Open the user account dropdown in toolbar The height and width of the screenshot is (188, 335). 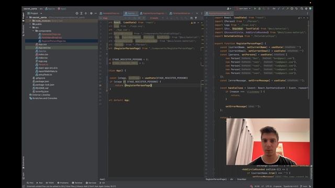229,9
